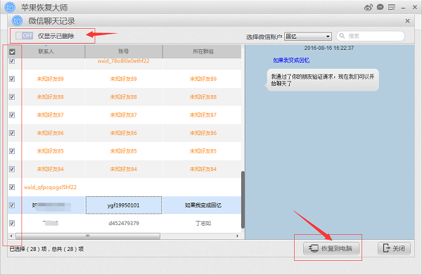Uncheck the wxid_78o8l0e0ethf22 row checkbox
422x275 pixels.
click(12, 60)
